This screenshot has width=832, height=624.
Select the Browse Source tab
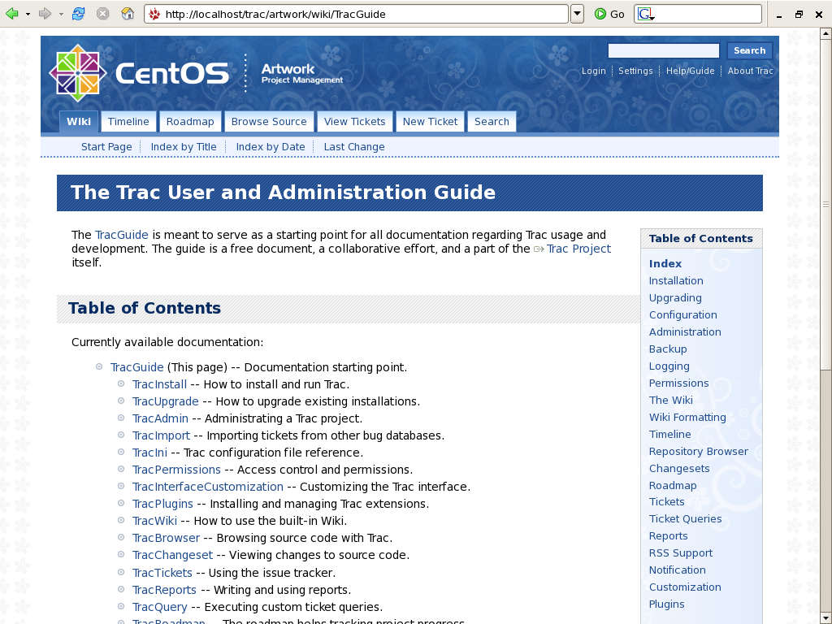tap(269, 122)
